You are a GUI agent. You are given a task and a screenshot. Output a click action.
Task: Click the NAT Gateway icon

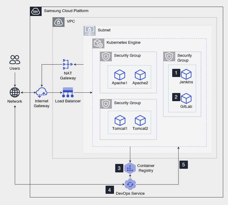68,64
